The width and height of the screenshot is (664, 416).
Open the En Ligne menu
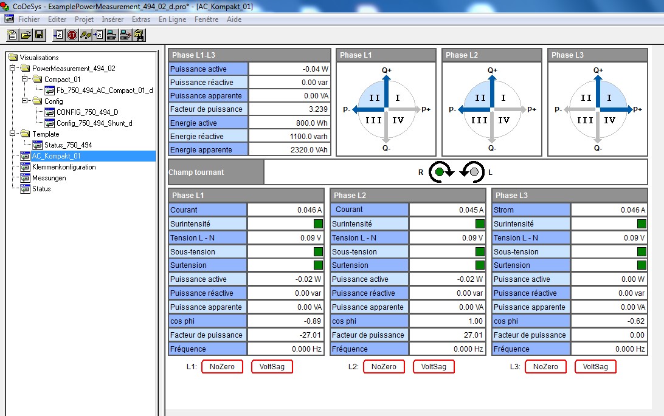coord(172,19)
